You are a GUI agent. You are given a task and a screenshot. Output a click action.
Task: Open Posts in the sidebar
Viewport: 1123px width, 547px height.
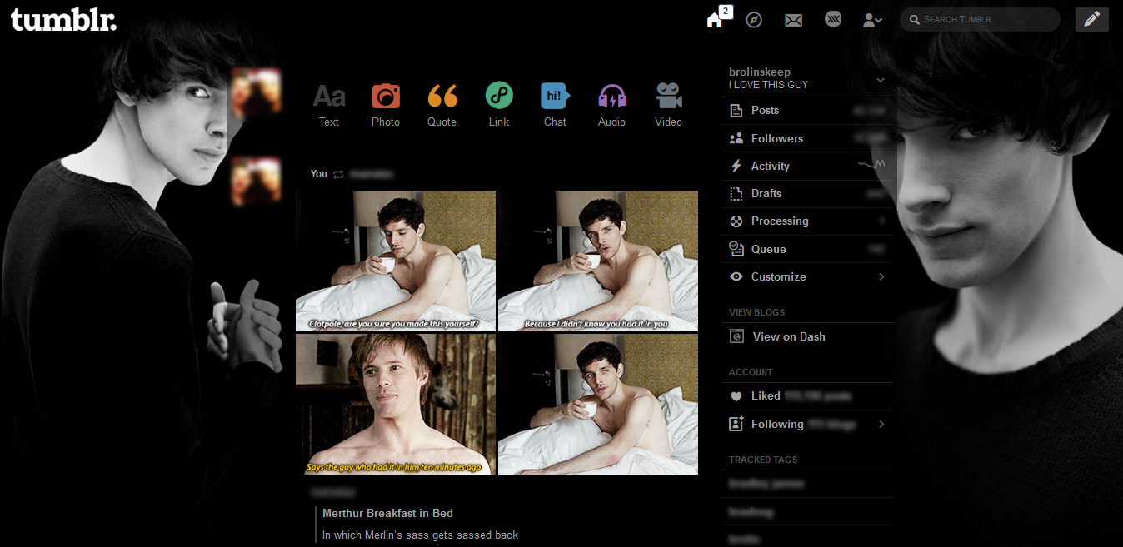(x=806, y=111)
